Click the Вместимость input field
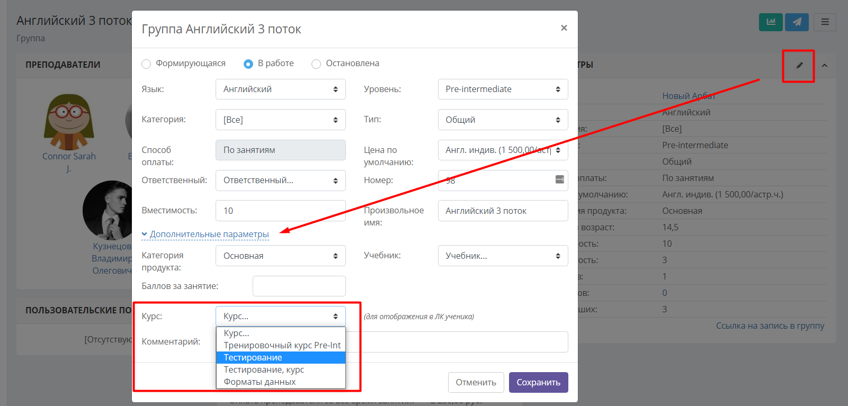Screen dimensions: 848x406 click(x=281, y=211)
